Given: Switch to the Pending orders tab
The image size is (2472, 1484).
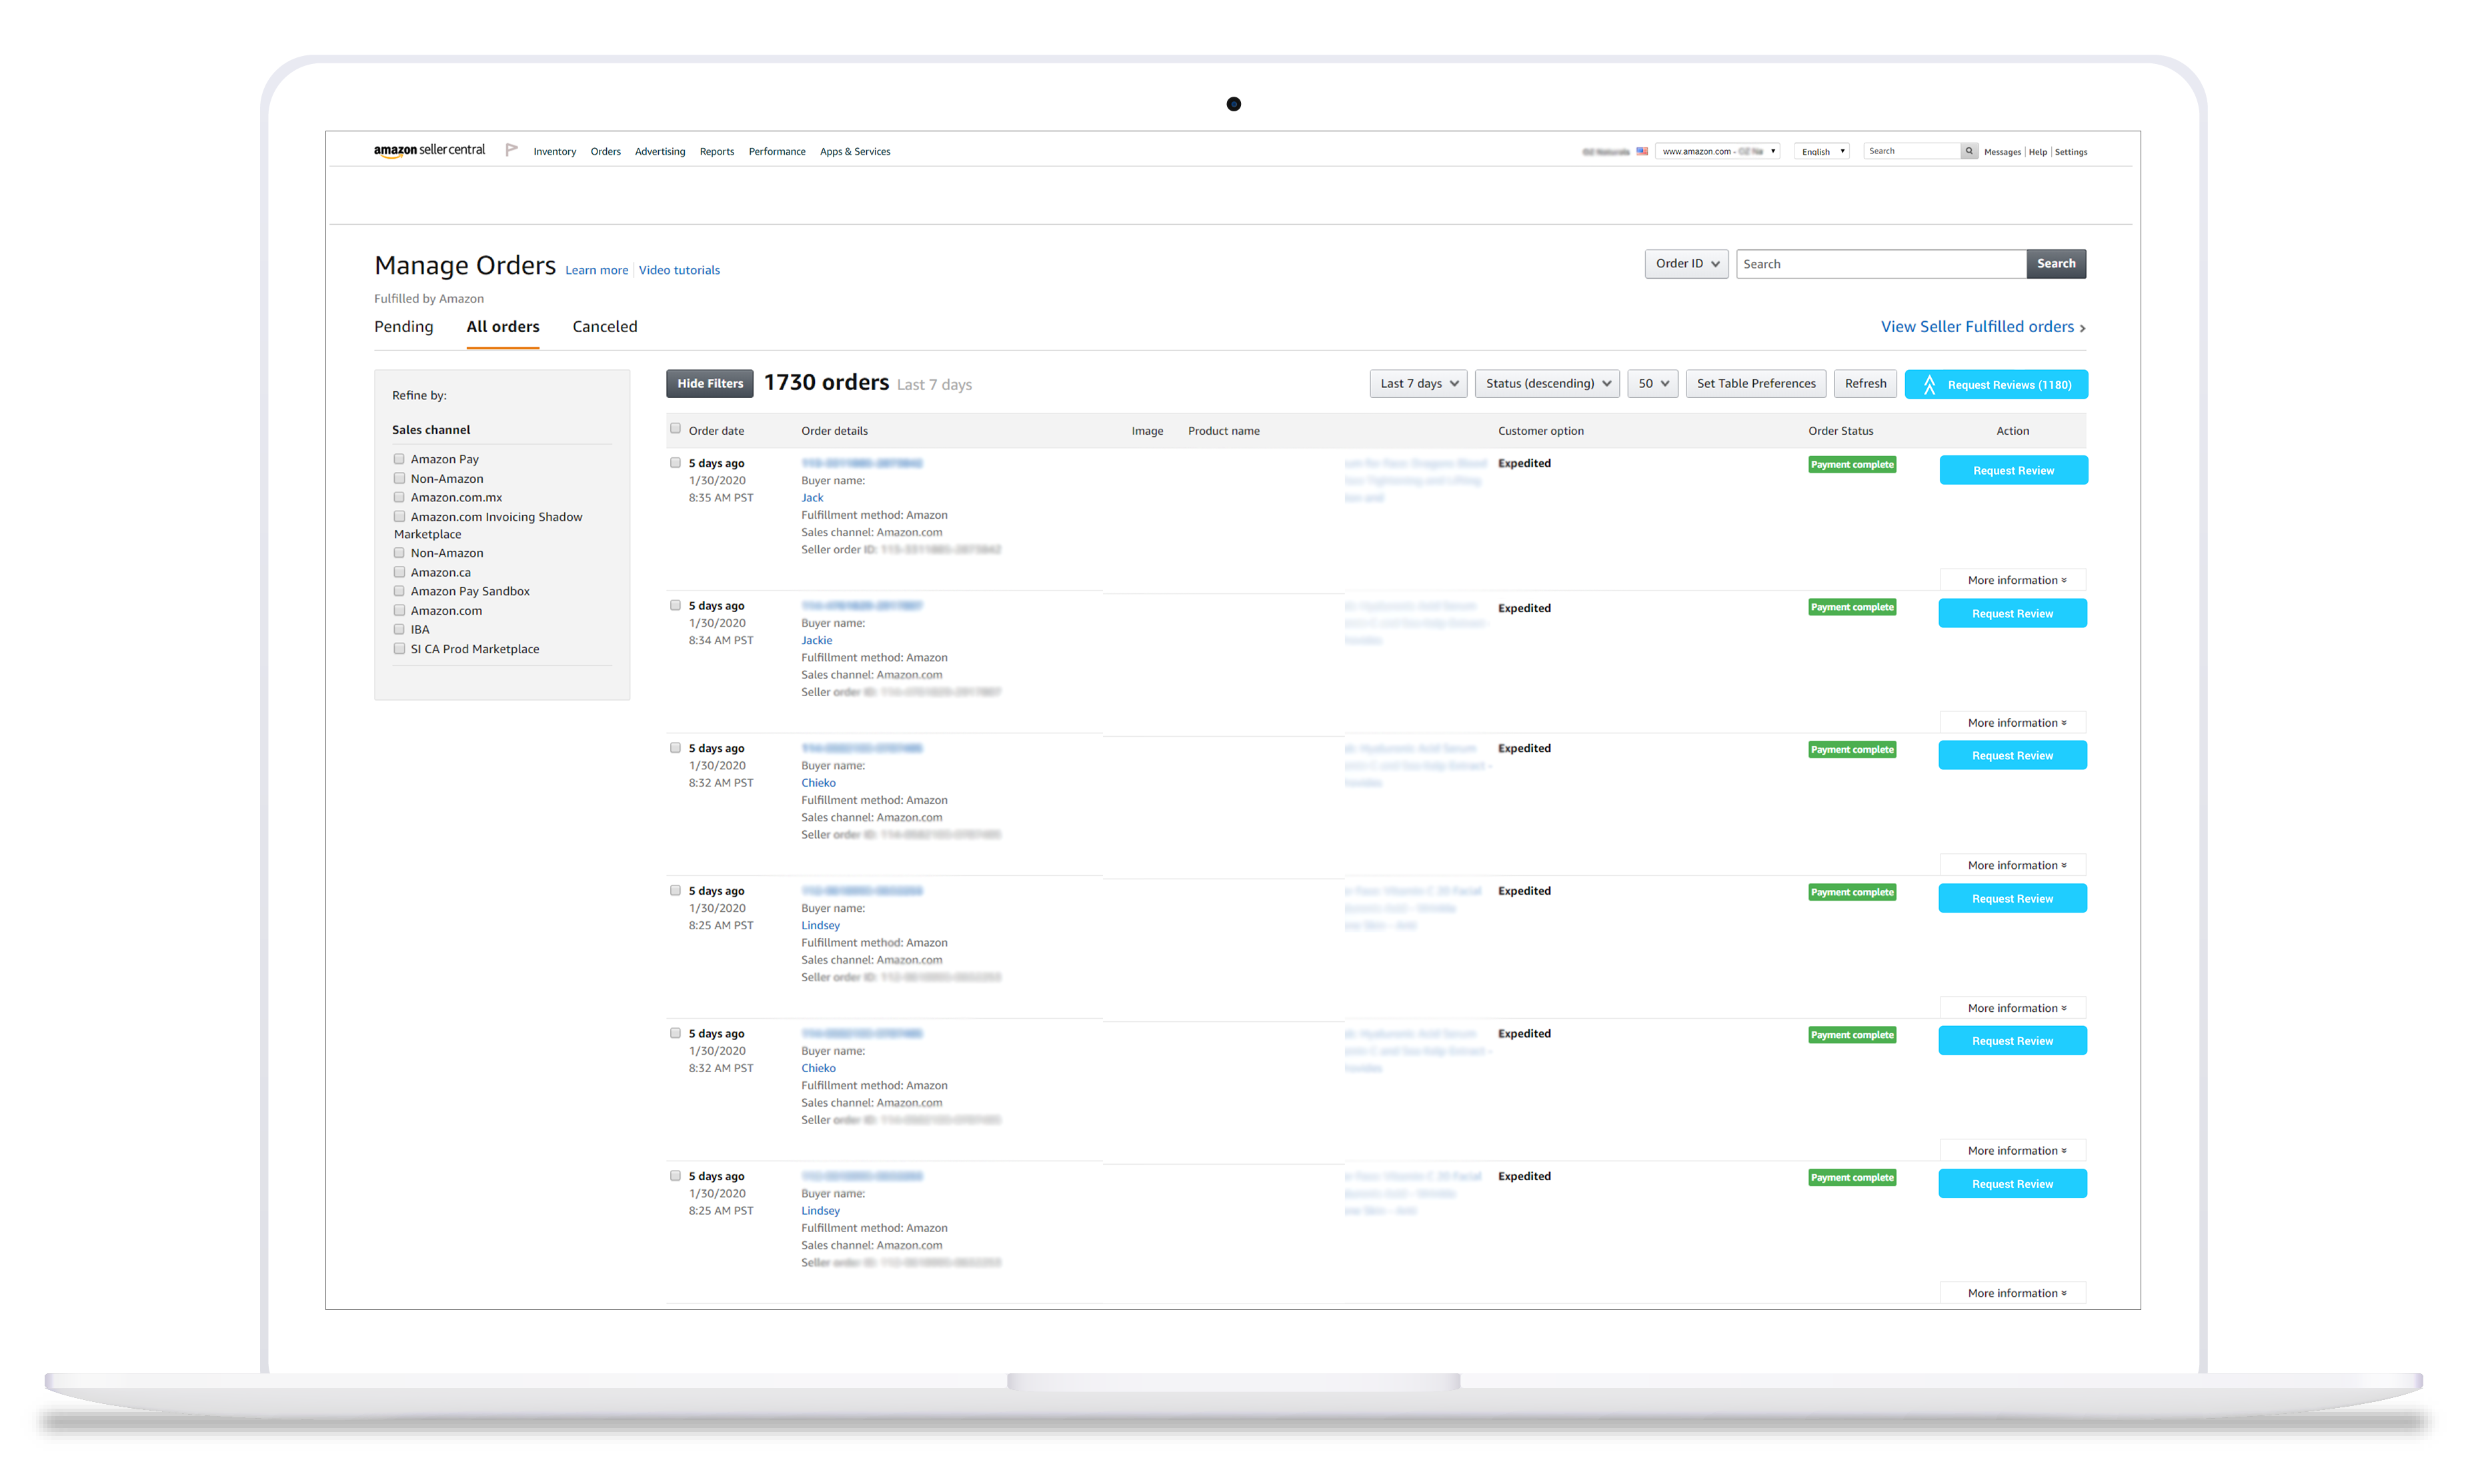Looking at the screenshot, I should pyautogui.click(x=403, y=327).
